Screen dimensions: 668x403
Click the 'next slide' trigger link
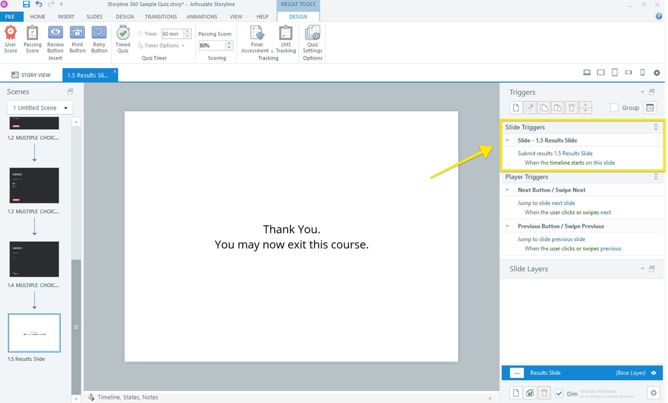click(x=563, y=203)
